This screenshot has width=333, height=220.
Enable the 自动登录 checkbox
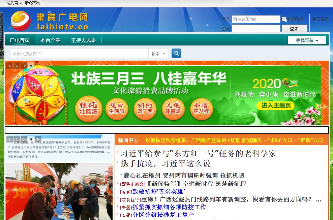click(284, 19)
